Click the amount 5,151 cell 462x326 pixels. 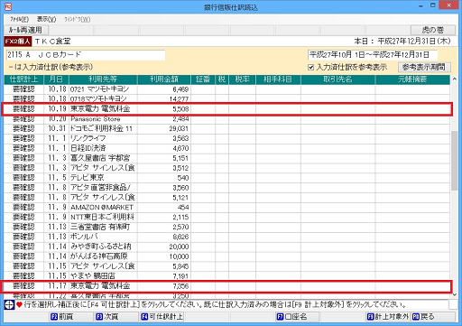point(164,158)
